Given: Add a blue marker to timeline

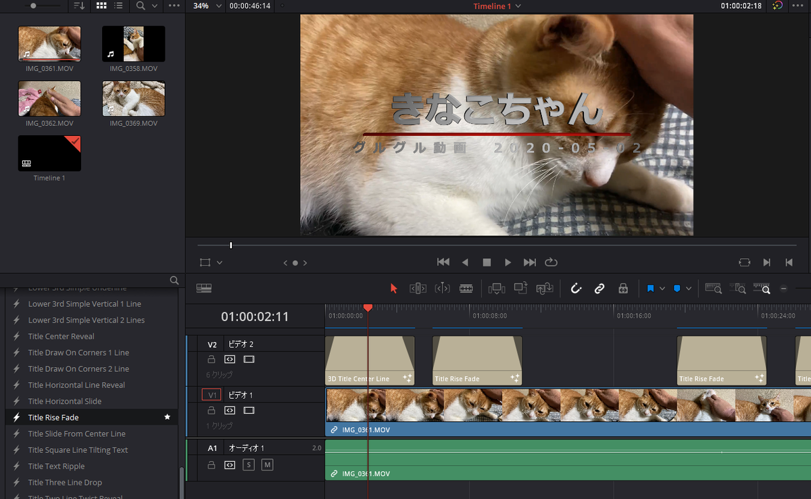Looking at the screenshot, I should [677, 289].
